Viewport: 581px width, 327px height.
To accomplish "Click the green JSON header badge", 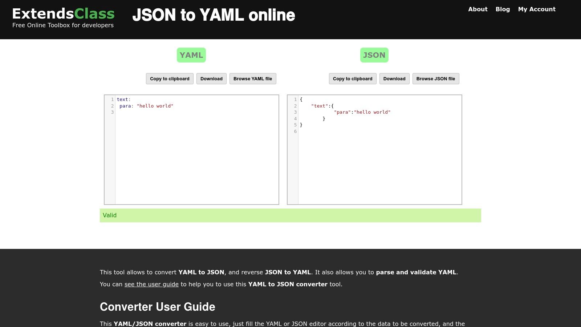I will click(x=374, y=55).
